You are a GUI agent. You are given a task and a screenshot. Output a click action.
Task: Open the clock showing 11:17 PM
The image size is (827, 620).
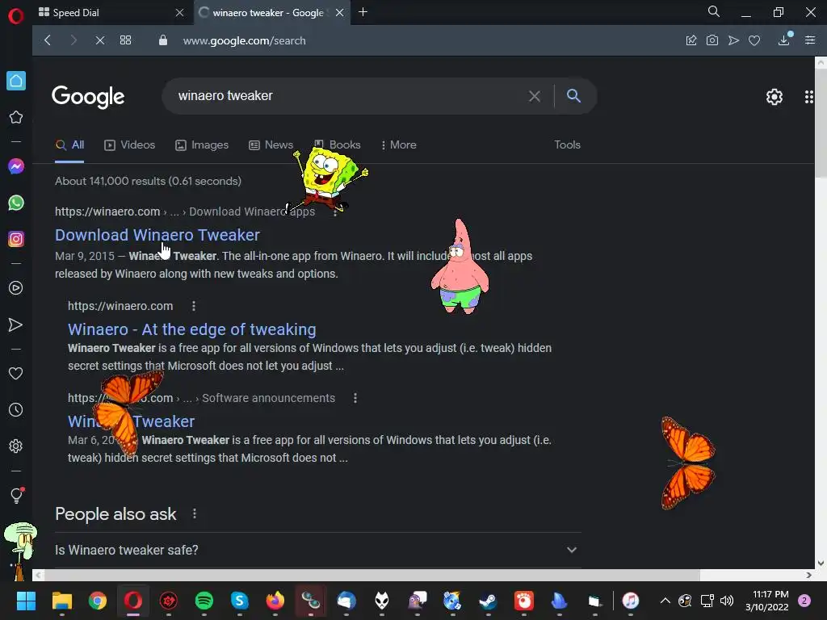(x=767, y=601)
